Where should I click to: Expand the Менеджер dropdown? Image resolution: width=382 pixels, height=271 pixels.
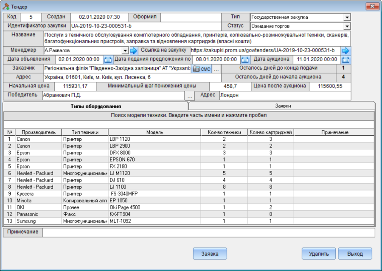(x=125, y=50)
